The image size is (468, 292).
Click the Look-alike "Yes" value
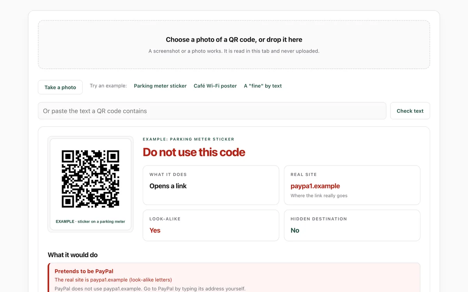[155, 230]
